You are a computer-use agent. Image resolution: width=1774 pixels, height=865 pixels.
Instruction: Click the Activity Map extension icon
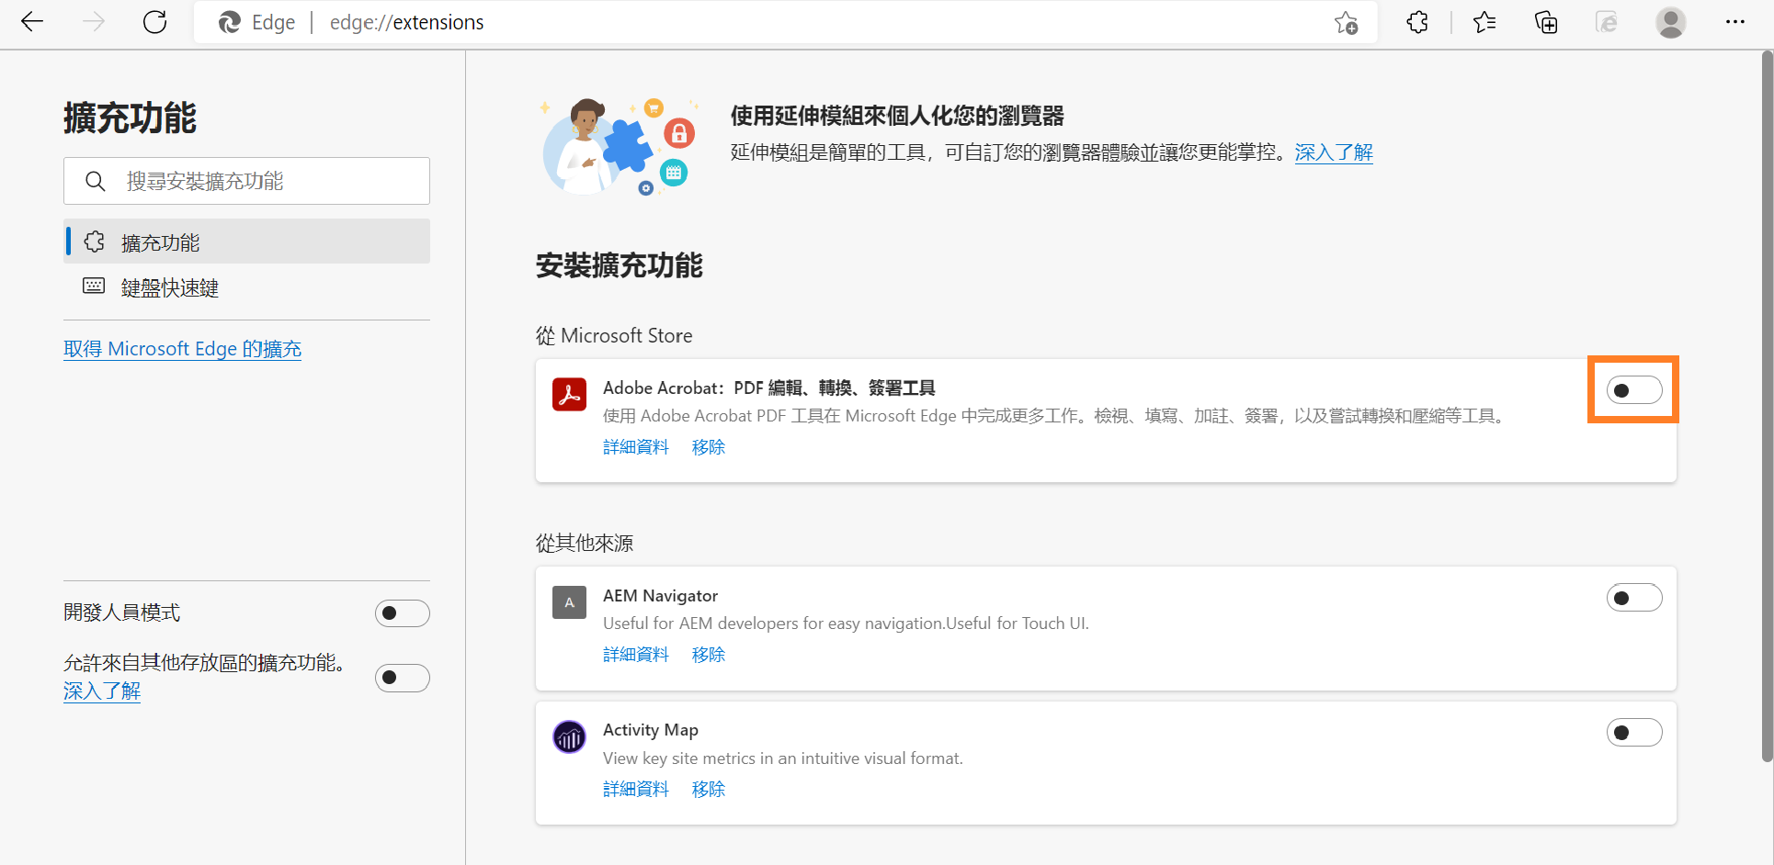click(569, 736)
